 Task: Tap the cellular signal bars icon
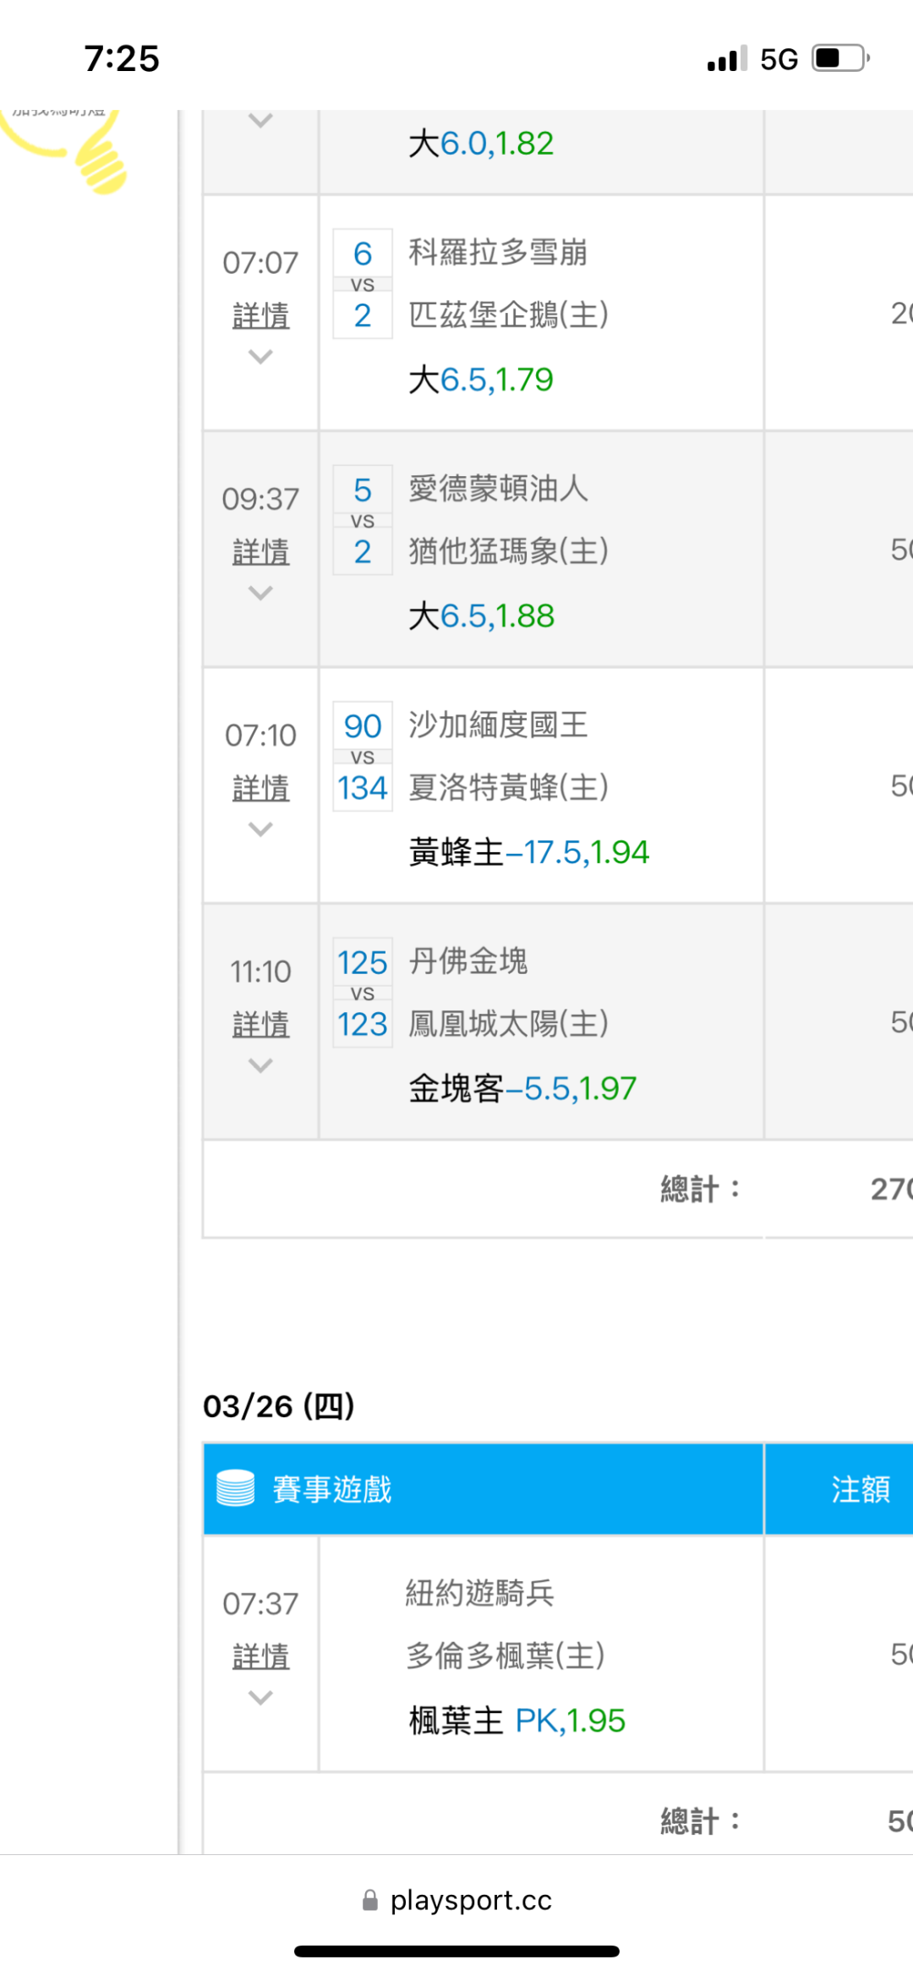point(726,58)
